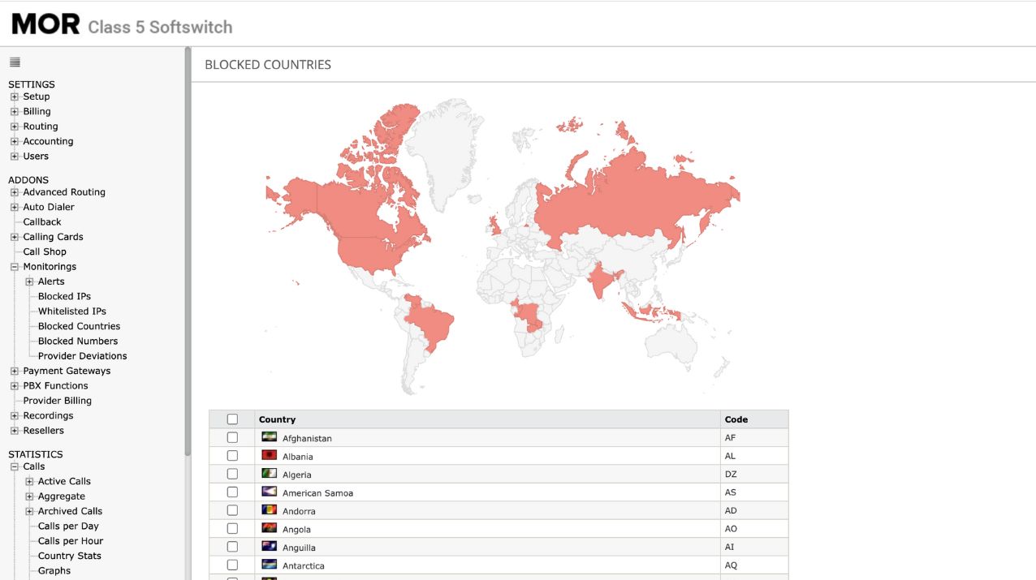Screen dimensions: 1036x580
Task: Open Provider Deviations page
Action: 82,356
